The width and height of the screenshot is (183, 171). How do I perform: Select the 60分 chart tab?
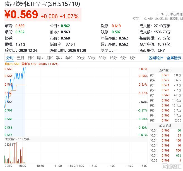[92, 58]
